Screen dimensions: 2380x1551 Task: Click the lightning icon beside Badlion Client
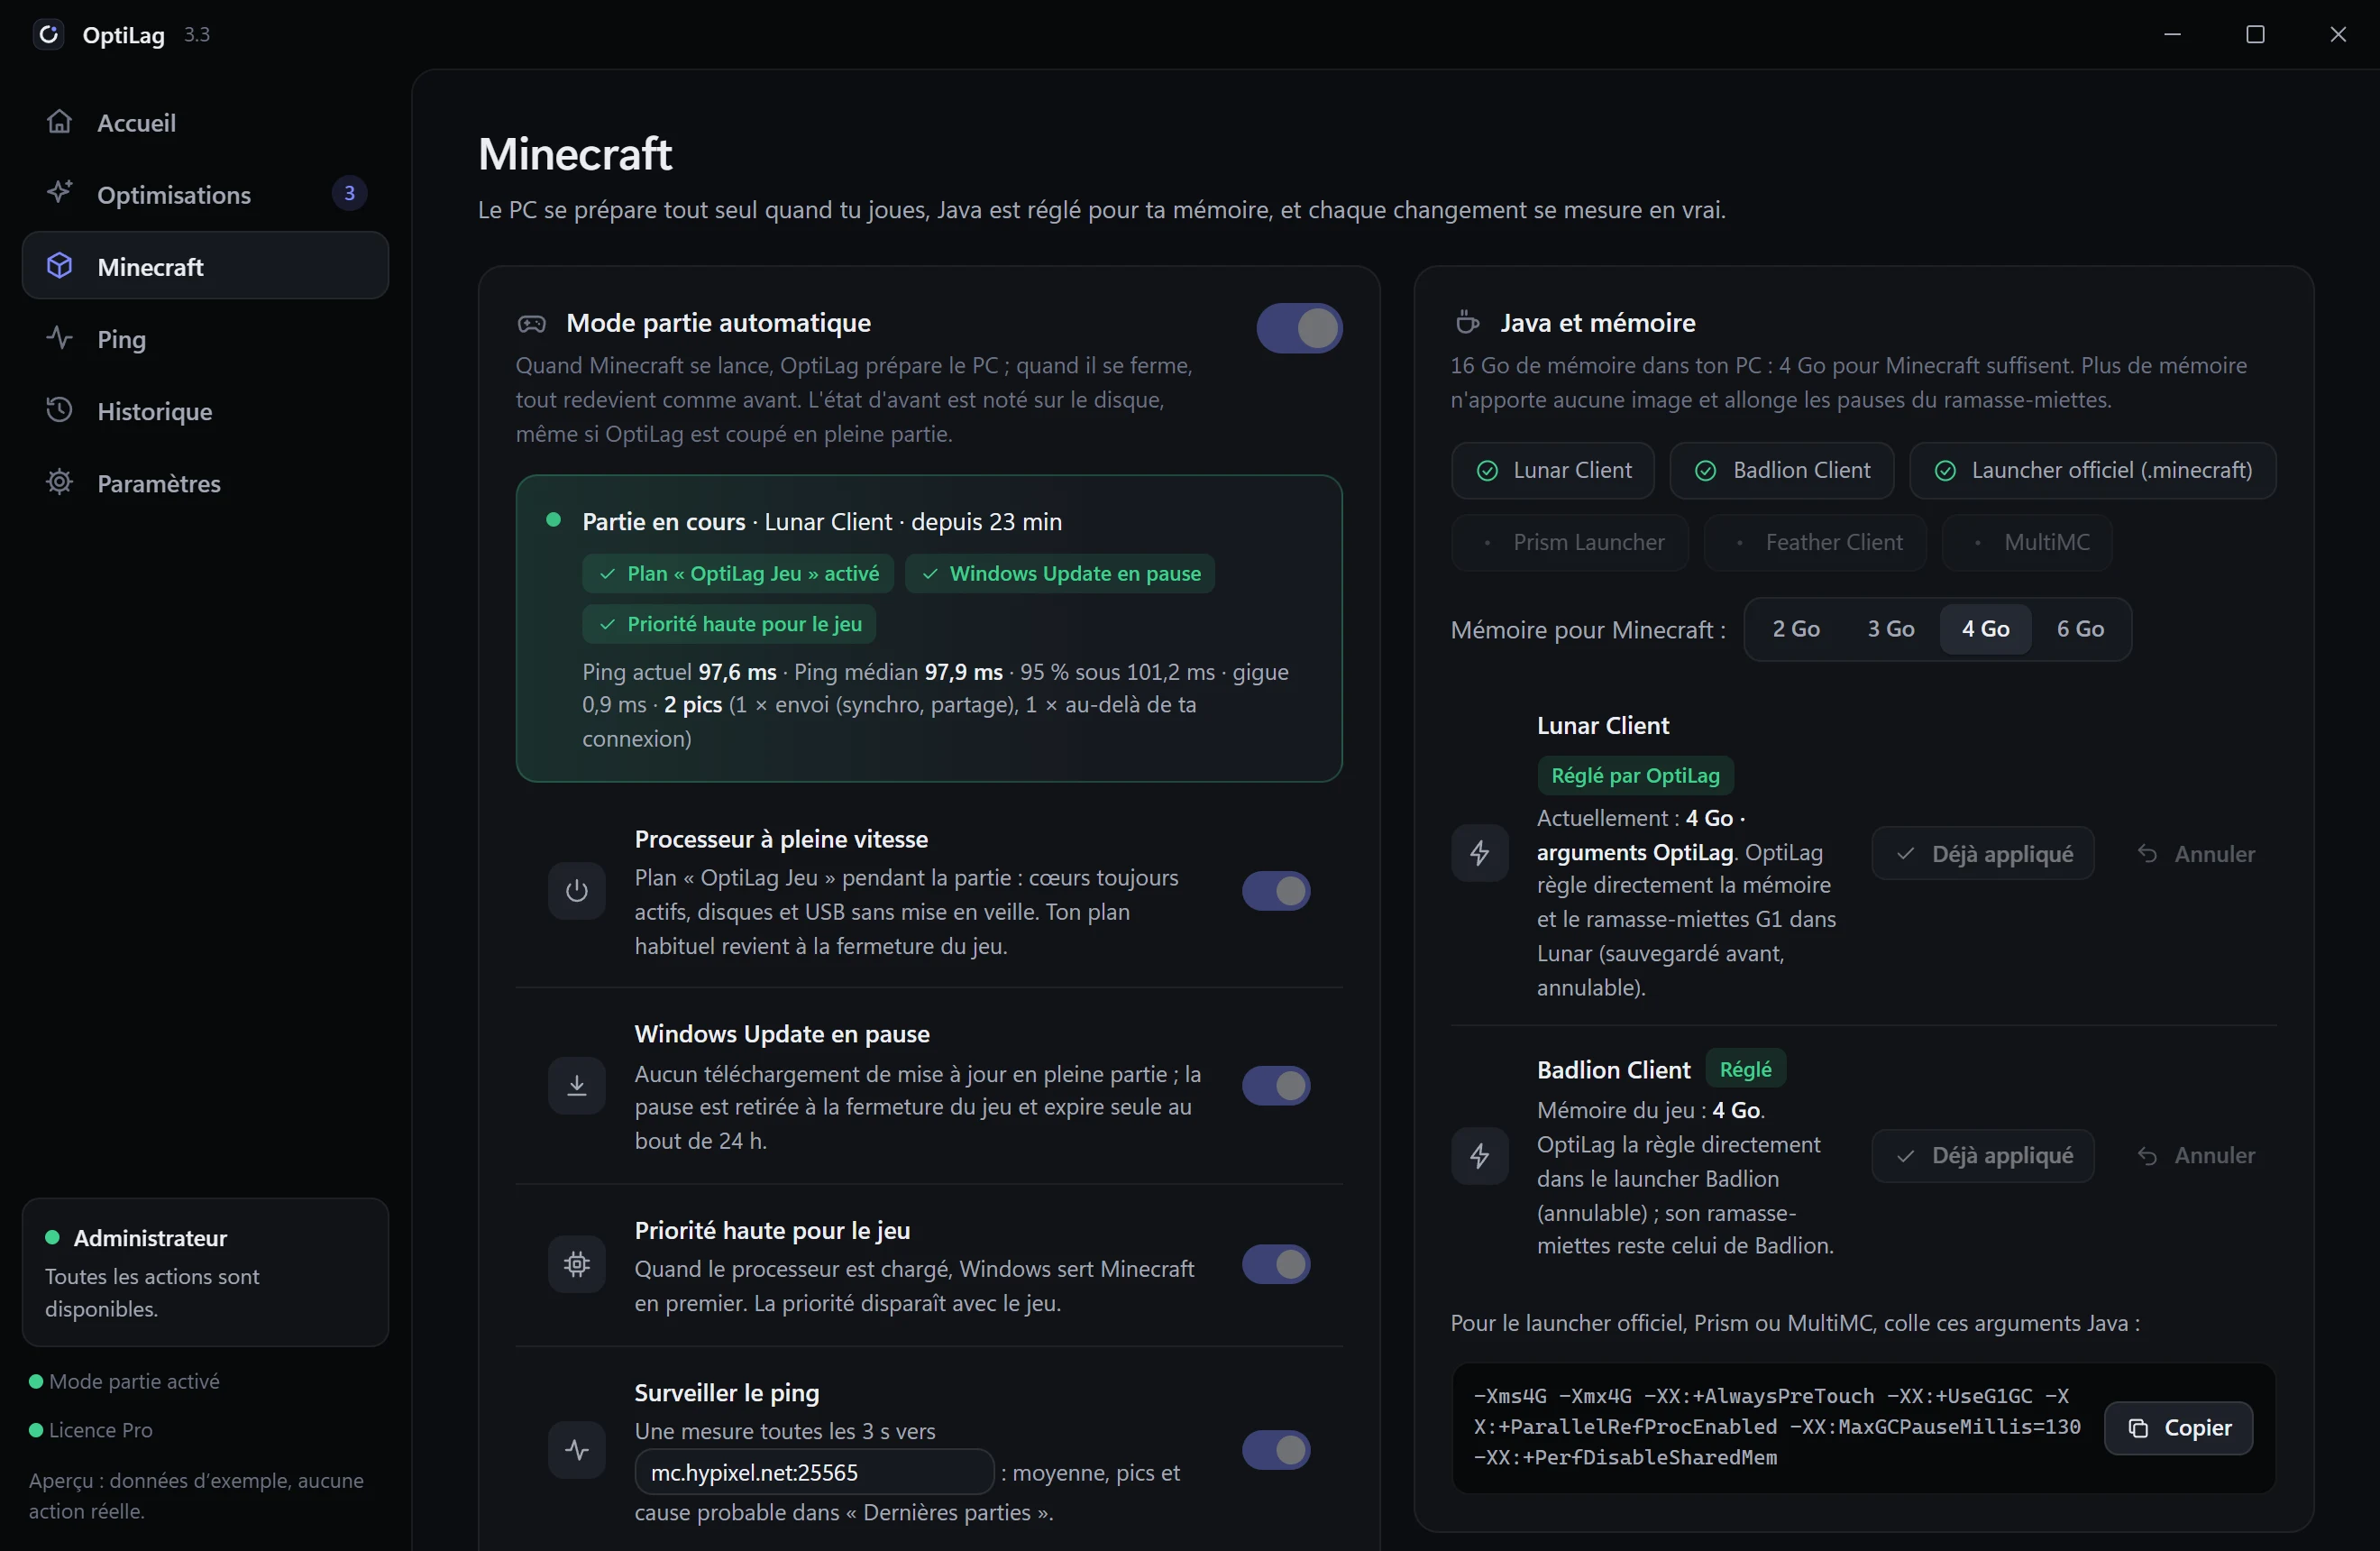pos(1480,1156)
